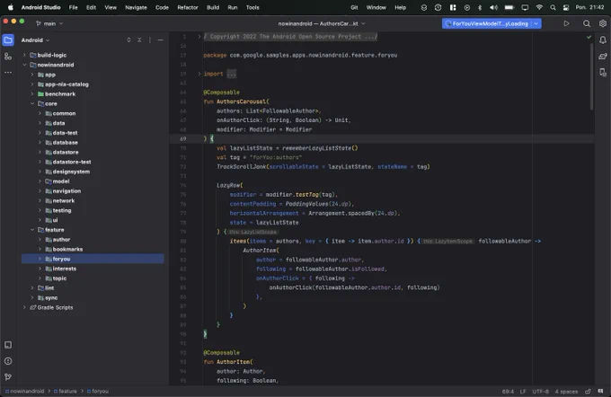Open the Build menu
Screen dimensions: 611x397
pyautogui.click(x=213, y=7)
